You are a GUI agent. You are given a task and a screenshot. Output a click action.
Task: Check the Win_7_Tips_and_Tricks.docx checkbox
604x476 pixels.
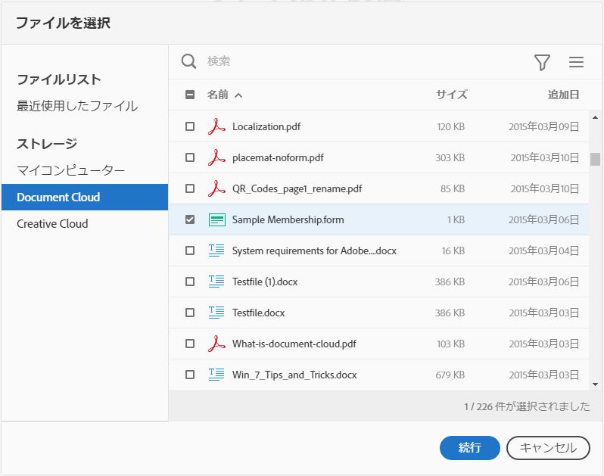tap(190, 375)
